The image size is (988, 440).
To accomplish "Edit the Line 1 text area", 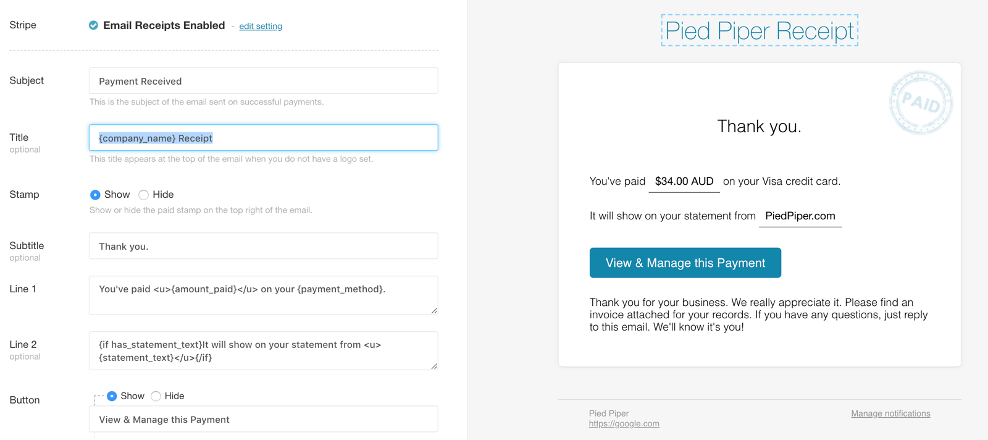I will pyautogui.click(x=264, y=295).
